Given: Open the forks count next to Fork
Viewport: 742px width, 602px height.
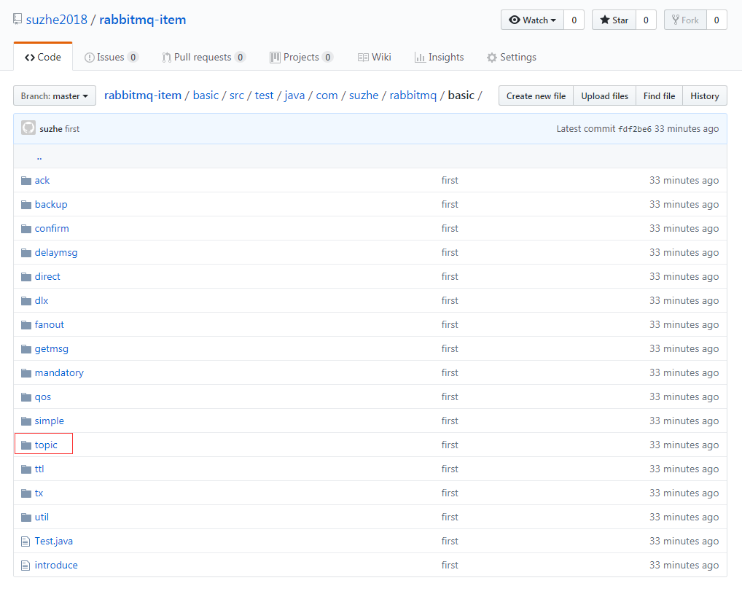Looking at the screenshot, I should tap(716, 20).
